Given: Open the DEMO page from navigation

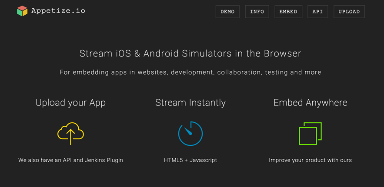Looking at the screenshot, I should 227,12.
